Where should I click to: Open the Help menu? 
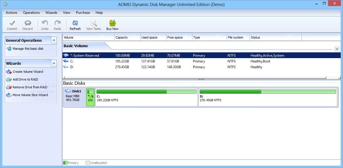(99, 13)
